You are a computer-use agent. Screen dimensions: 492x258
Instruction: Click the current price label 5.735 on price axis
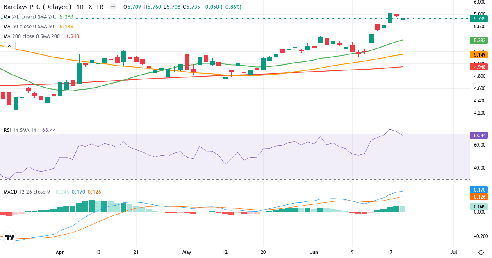click(480, 18)
